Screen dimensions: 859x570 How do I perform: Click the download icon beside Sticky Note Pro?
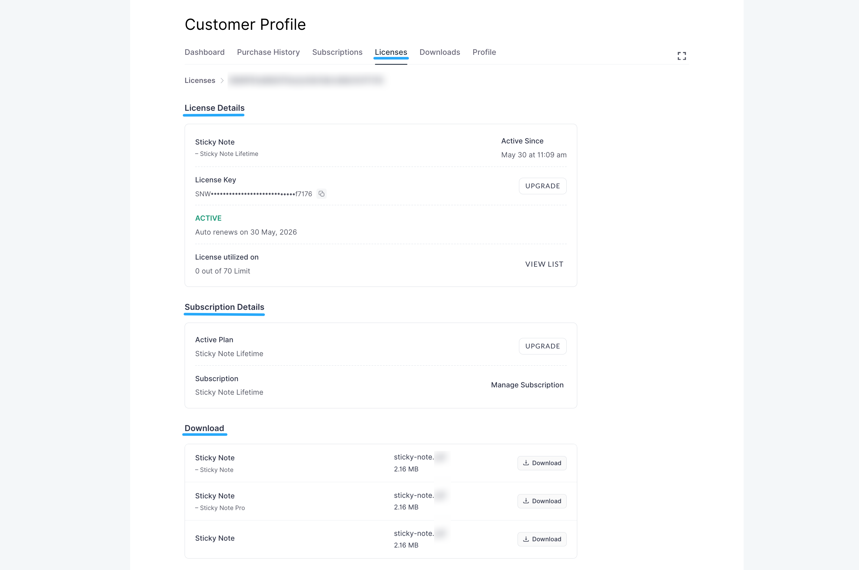(526, 501)
